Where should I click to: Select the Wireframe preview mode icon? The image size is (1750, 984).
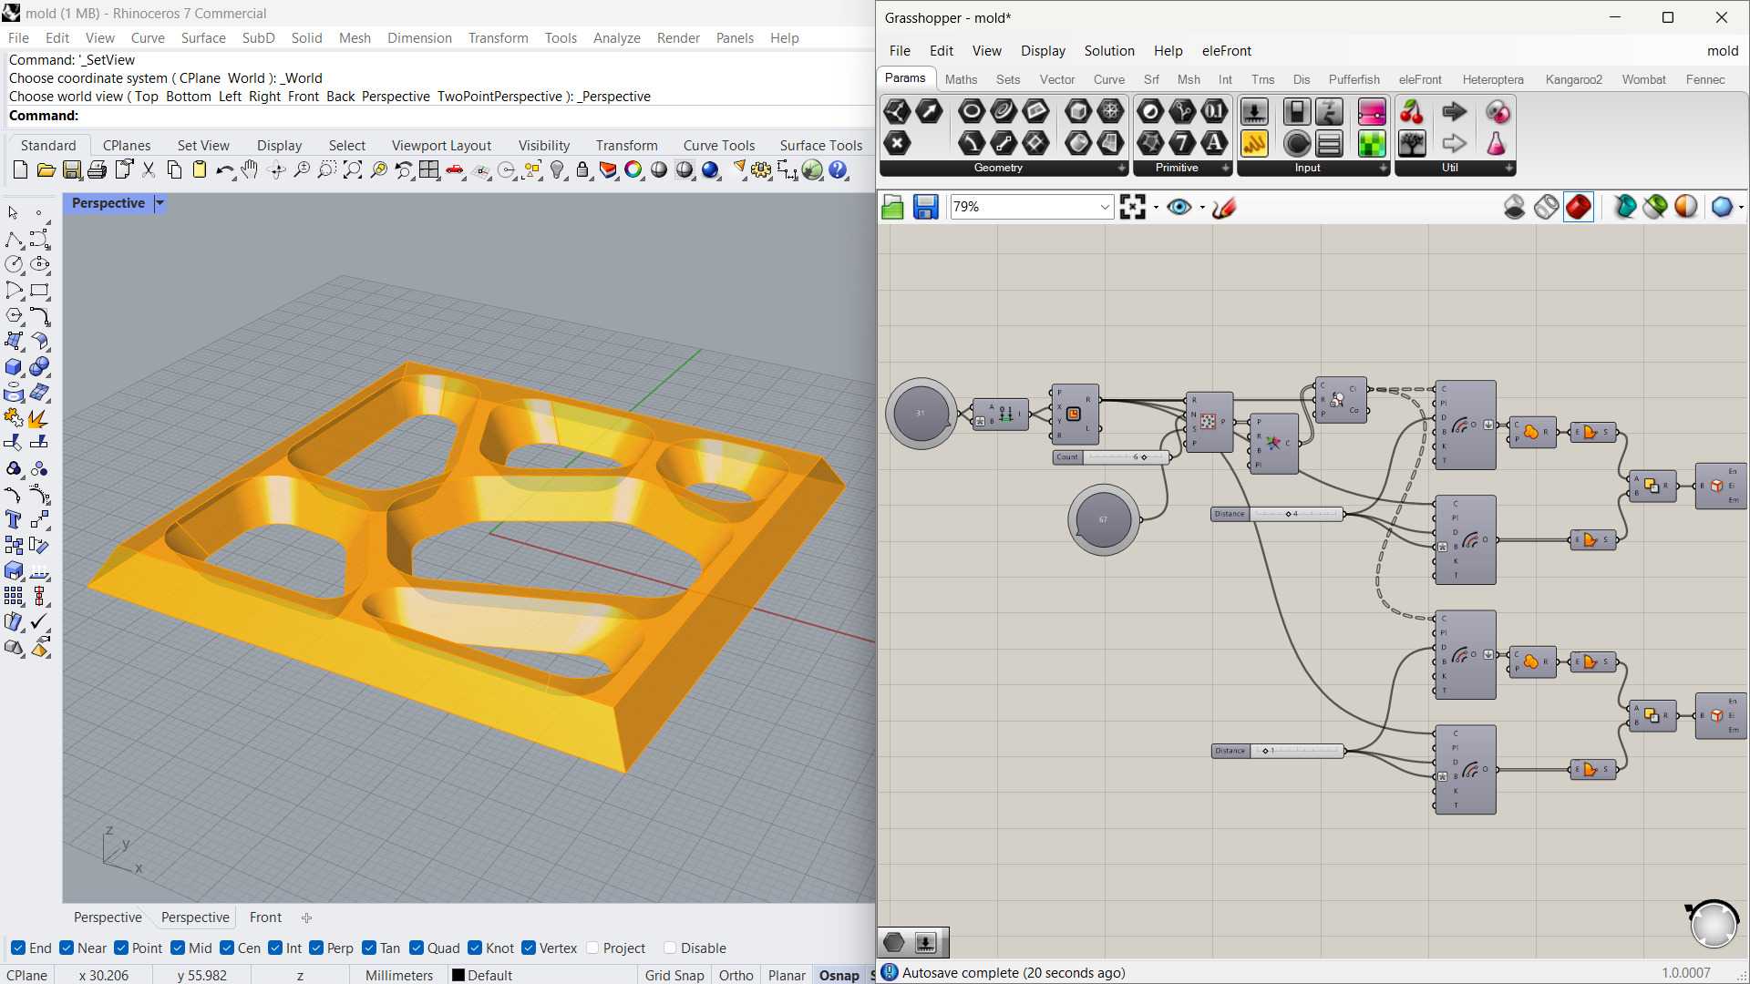[x=1547, y=207]
